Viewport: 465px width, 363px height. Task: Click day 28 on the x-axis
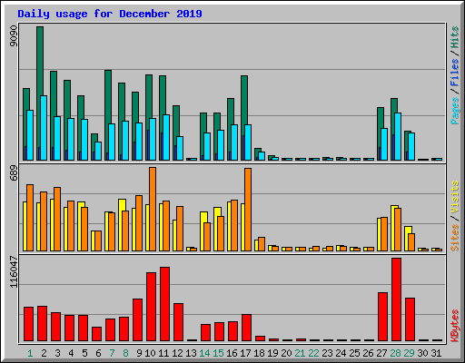click(x=395, y=353)
